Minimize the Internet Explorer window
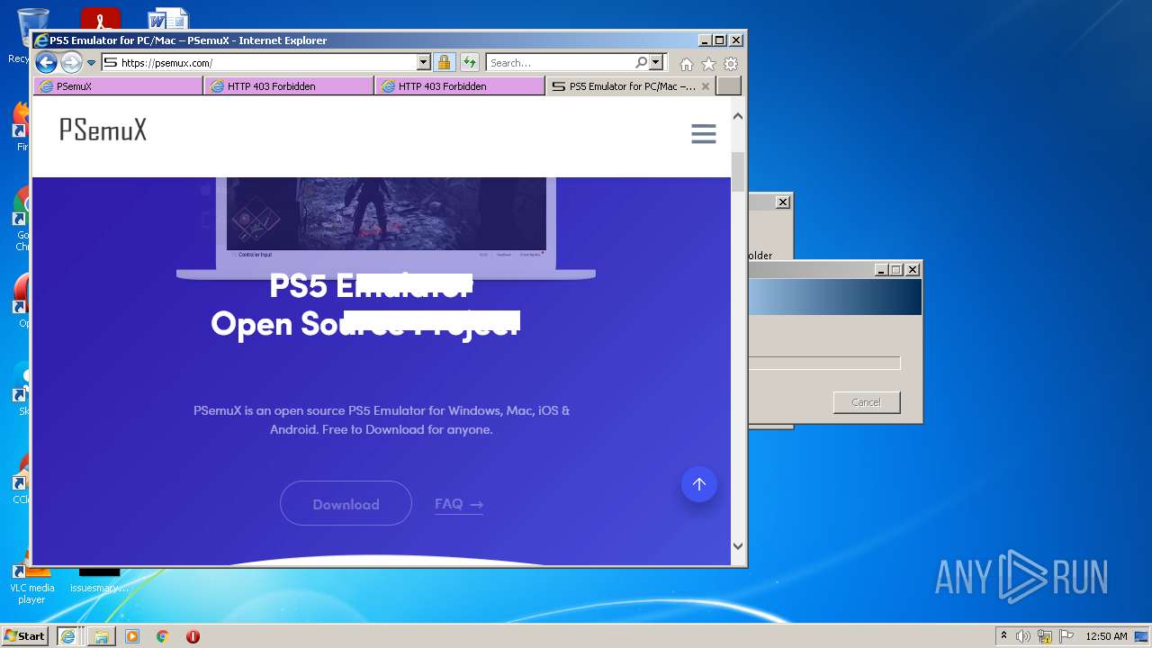Screen dimensions: 1152x648 (x=704, y=40)
